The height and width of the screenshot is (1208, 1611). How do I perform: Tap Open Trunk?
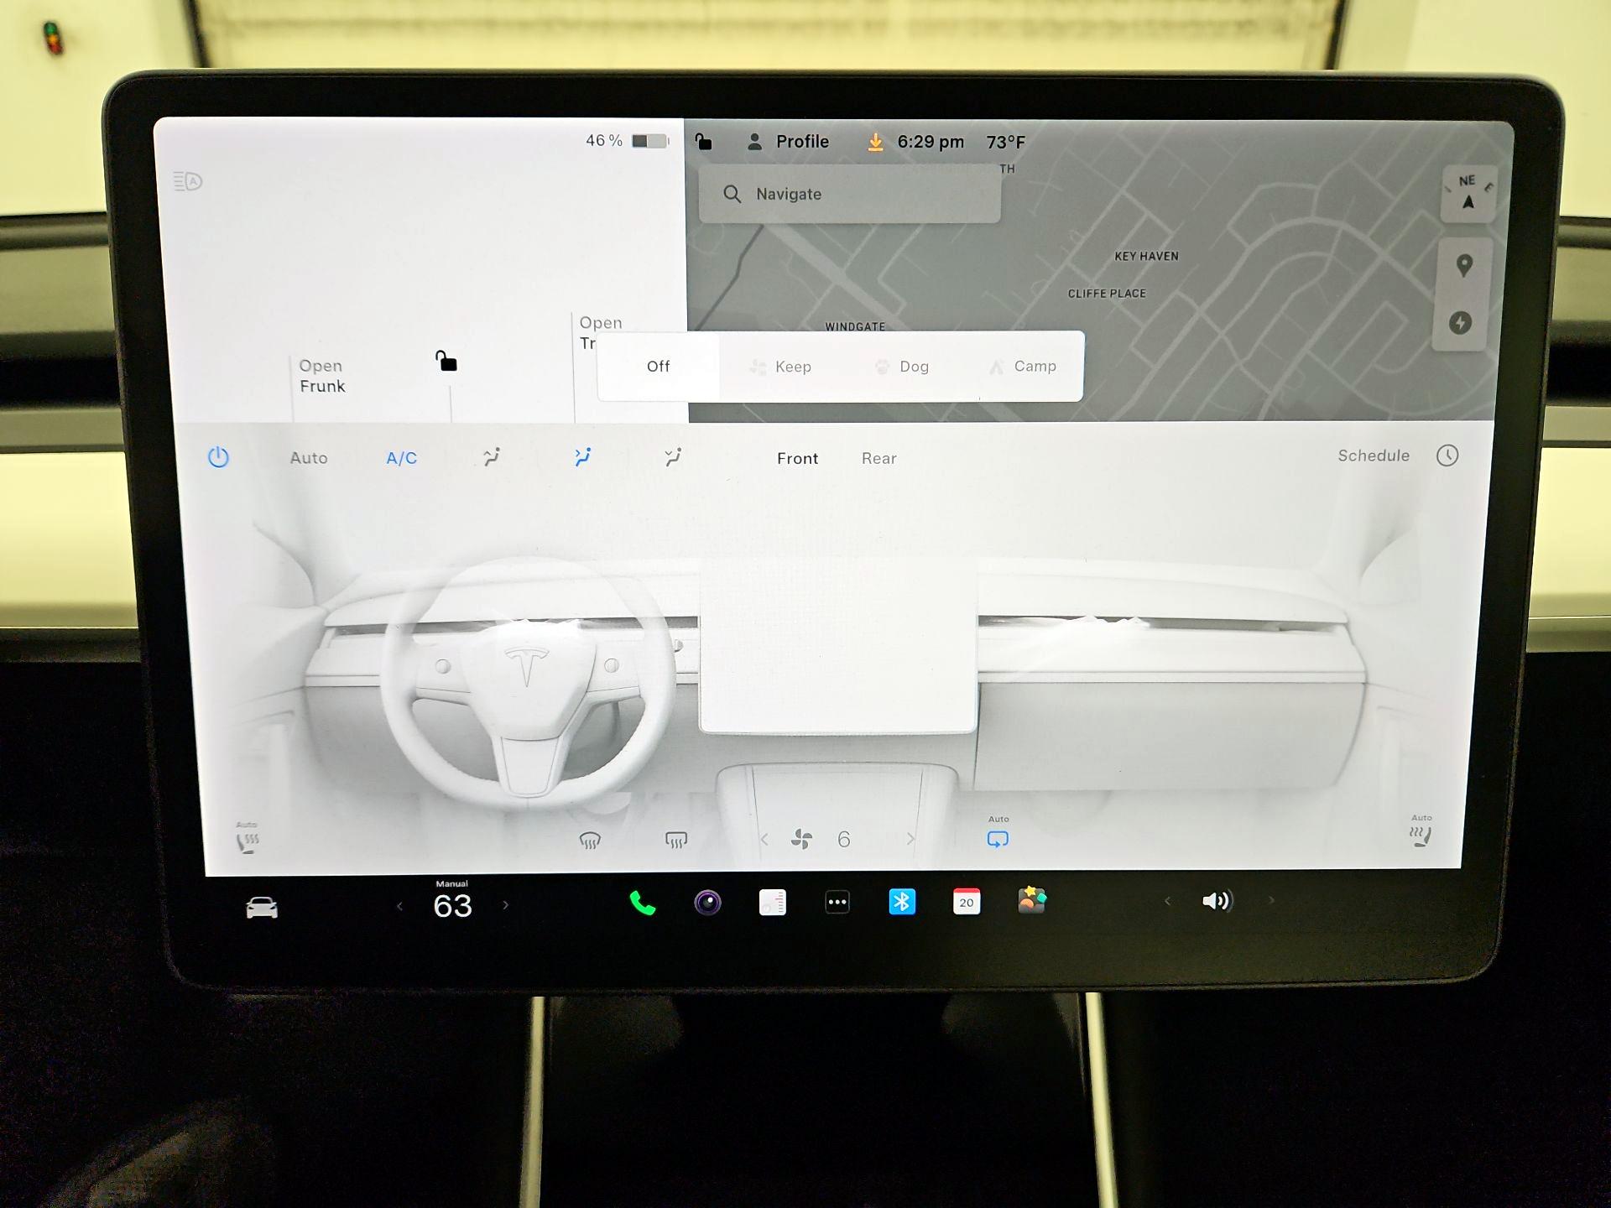[x=599, y=332]
